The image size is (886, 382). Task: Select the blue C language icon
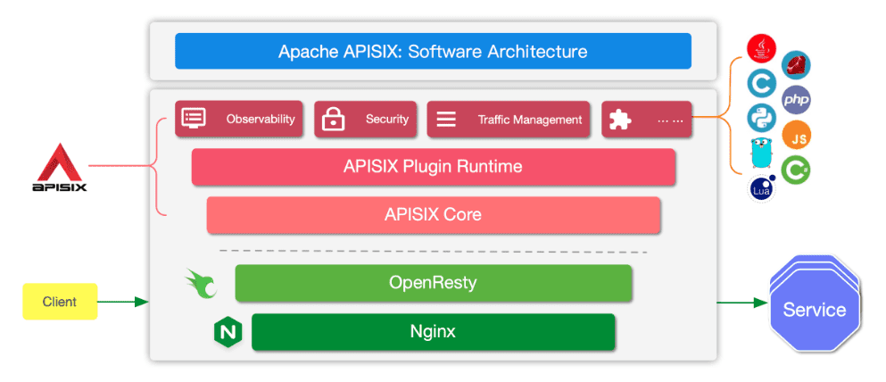tap(760, 84)
